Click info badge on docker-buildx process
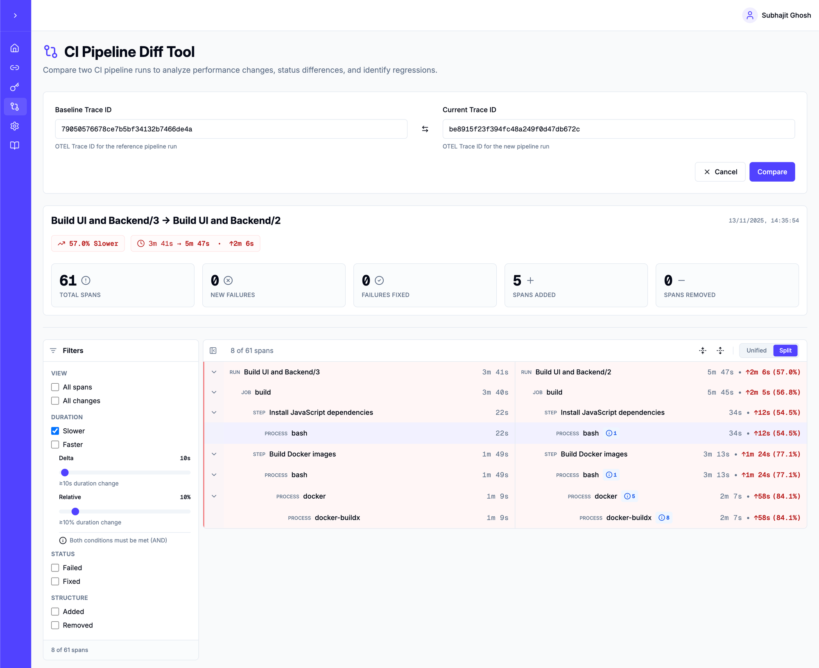 pyautogui.click(x=664, y=518)
